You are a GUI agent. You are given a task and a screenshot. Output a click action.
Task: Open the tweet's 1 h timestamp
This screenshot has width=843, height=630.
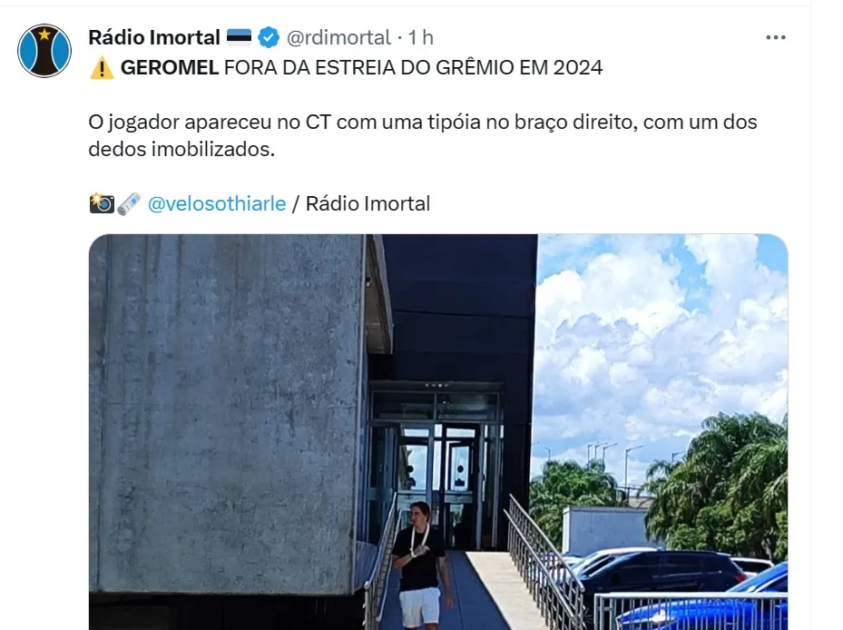point(420,37)
